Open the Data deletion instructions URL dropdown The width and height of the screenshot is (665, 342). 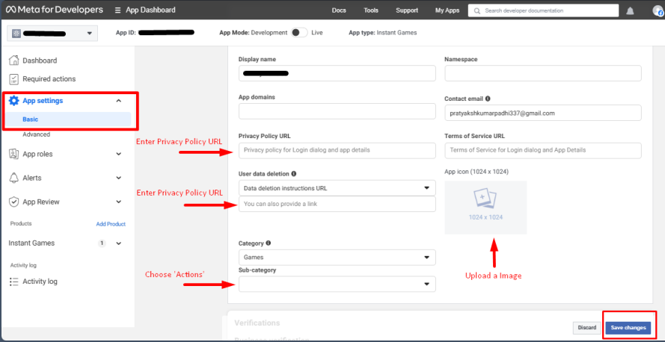(x=337, y=188)
